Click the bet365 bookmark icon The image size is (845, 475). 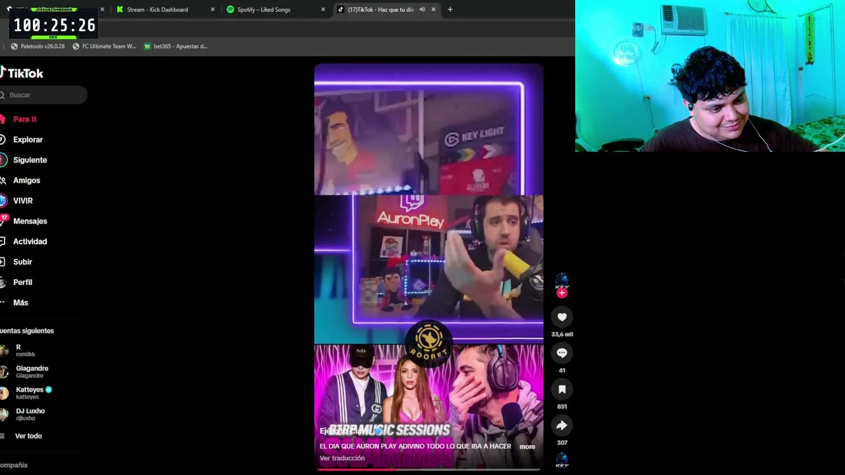click(147, 46)
